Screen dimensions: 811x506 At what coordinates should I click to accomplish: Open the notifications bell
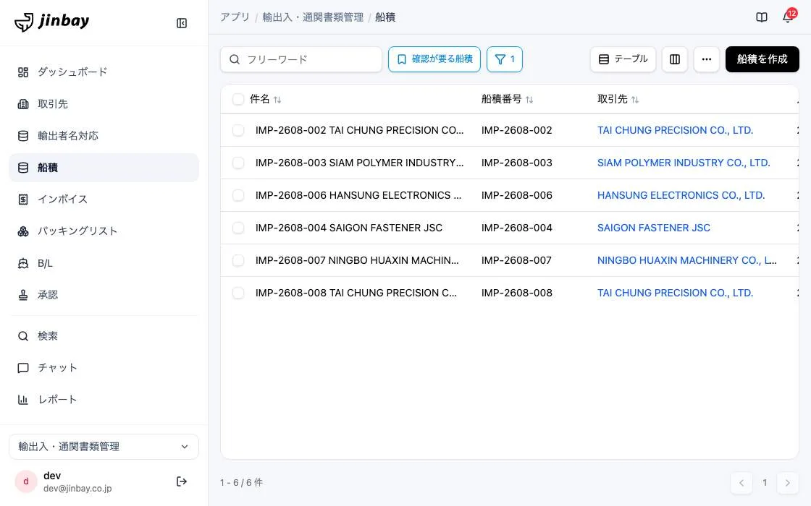[788, 17]
